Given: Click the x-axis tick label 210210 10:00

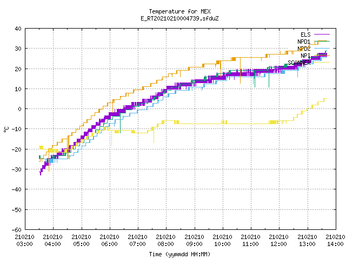Looking at the screenshot, I should [x=222, y=240].
